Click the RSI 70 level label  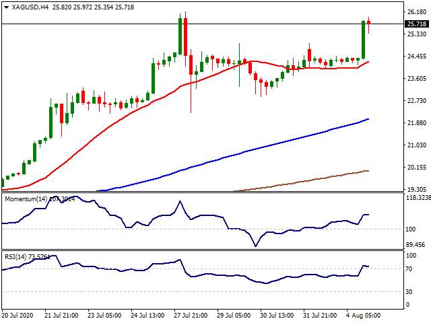click(409, 269)
